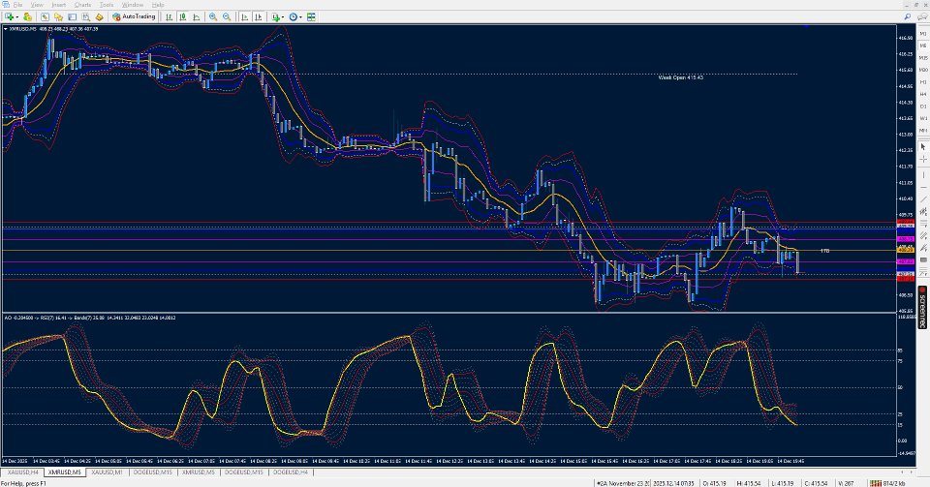Click the orange 408.29 price level label

tap(905, 250)
